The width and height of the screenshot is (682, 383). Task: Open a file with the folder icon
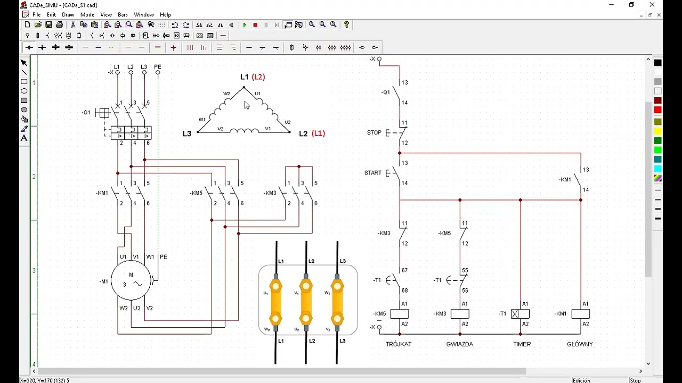tap(38, 25)
